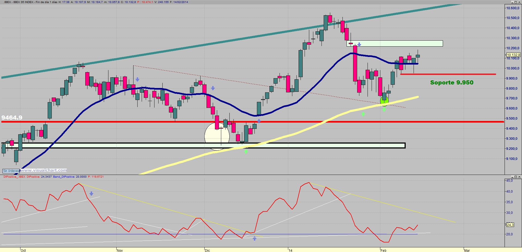Select the pale yellow circle at December low
The height and width of the screenshot is (252, 522).
tap(217, 136)
